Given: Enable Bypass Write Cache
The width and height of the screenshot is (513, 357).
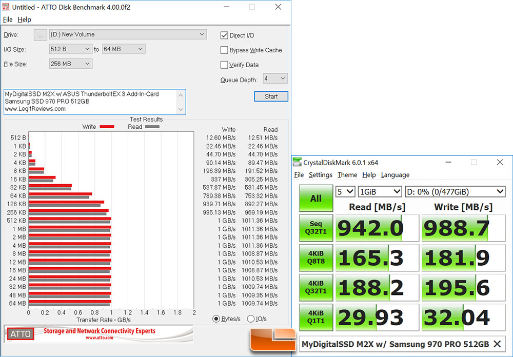Looking at the screenshot, I should pos(224,50).
